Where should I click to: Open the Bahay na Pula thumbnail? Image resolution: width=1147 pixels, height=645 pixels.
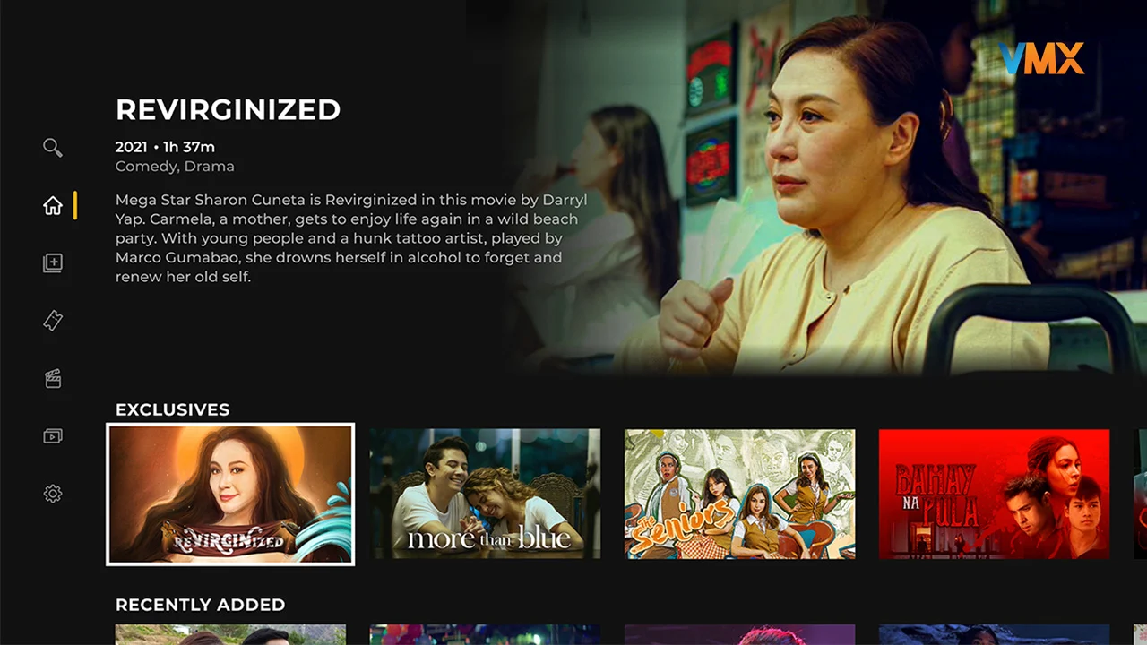(994, 494)
